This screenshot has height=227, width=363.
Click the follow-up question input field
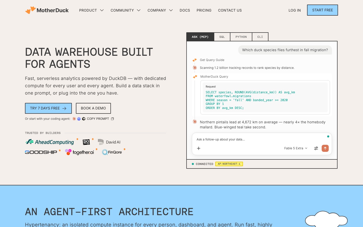[x=262, y=139]
